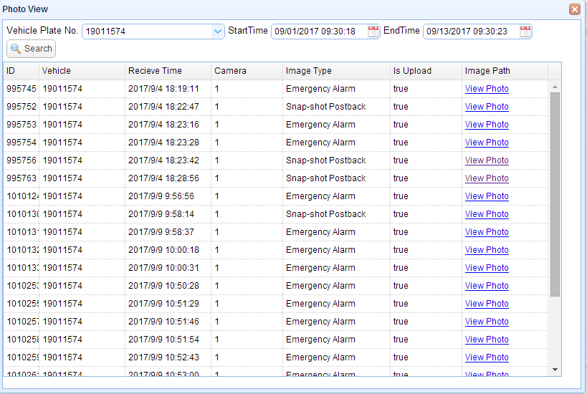
Task: Click the Search button
Action: (x=32, y=49)
